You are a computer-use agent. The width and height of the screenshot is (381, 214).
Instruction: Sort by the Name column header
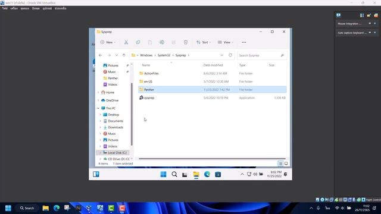[x=146, y=65]
